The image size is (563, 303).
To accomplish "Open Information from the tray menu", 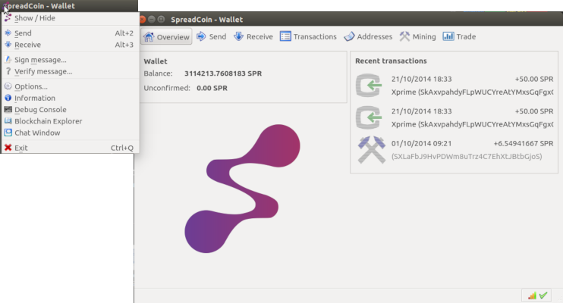I will coord(70,98).
